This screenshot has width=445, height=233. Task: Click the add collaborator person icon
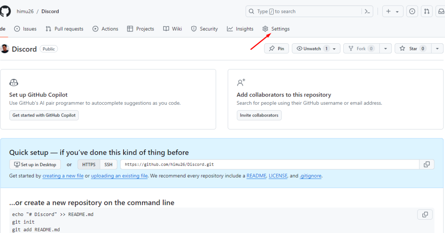[241, 82]
